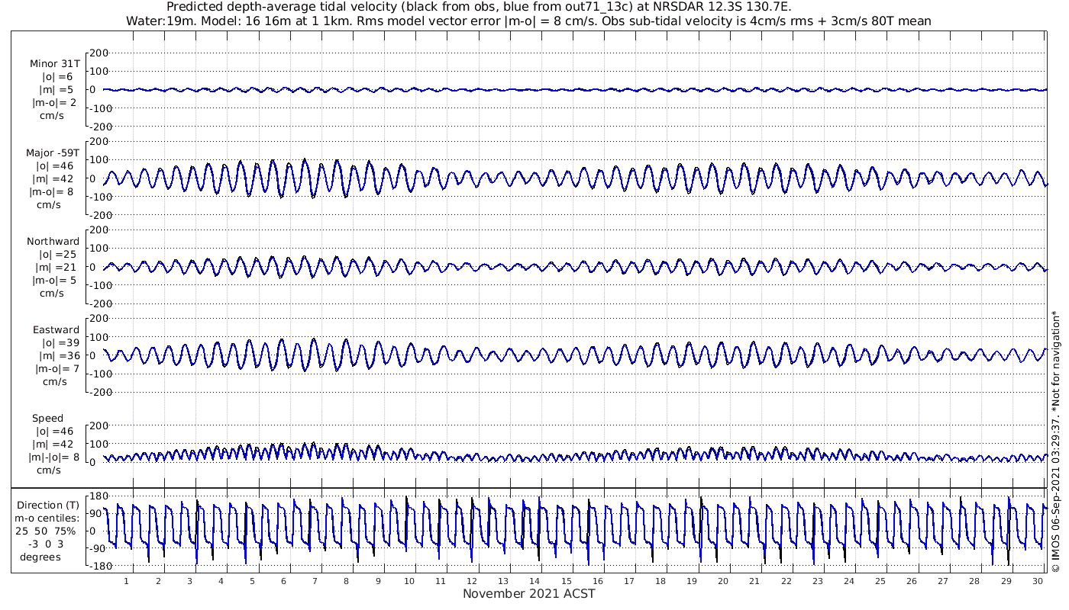This screenshot has width=1069, height=610.
Task: Click the "|m-o|= 5" value under Northward
Action: (x=53, y=280)
